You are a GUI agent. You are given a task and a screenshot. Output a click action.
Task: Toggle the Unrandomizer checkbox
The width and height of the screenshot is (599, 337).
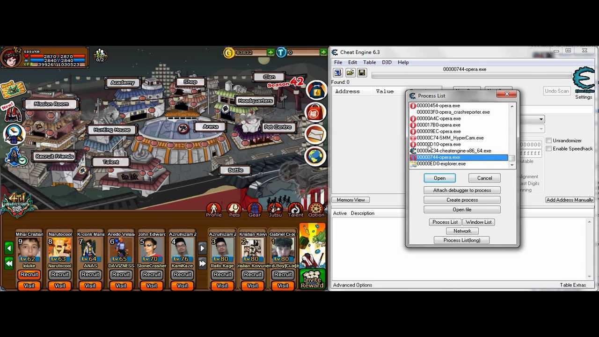[549, 140]
